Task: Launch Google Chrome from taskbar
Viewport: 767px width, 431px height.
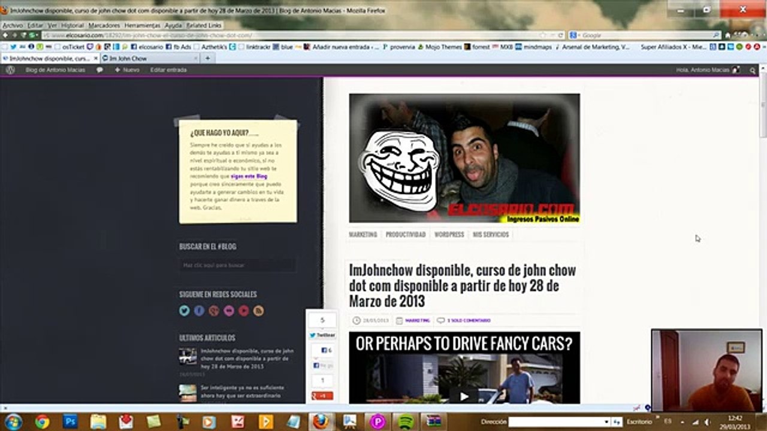Action: pos(42,421)
